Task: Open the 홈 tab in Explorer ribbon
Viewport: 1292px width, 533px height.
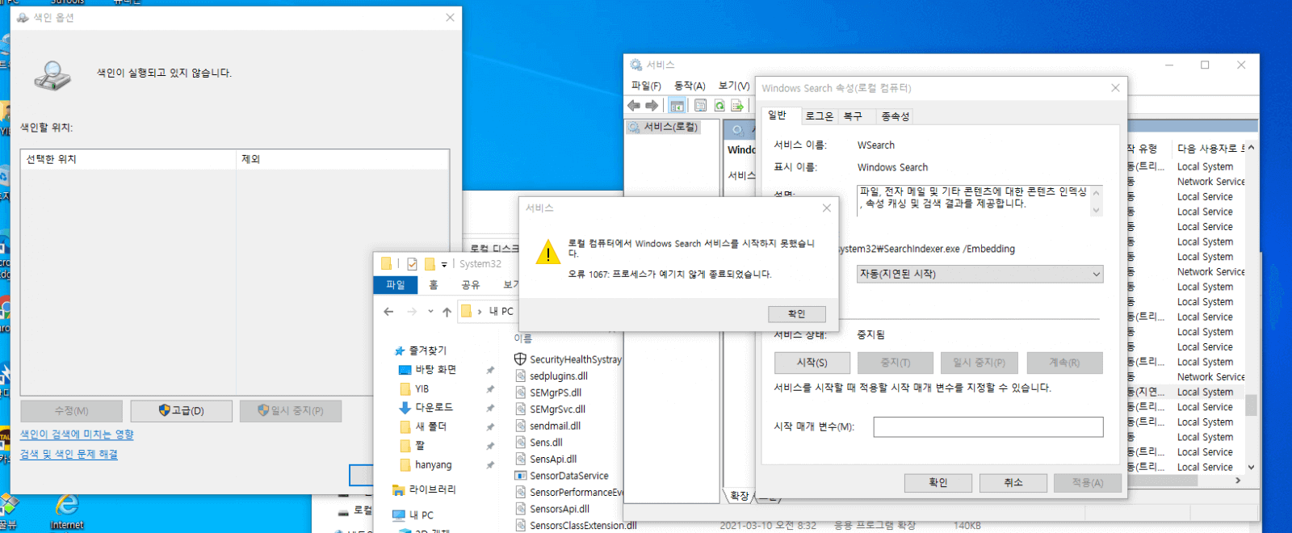Action: point(434,285)
